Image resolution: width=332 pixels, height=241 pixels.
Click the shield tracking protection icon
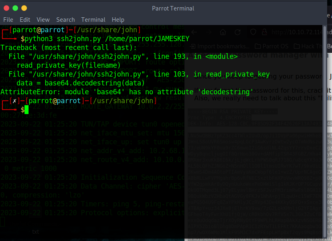(x=253, y=32)
